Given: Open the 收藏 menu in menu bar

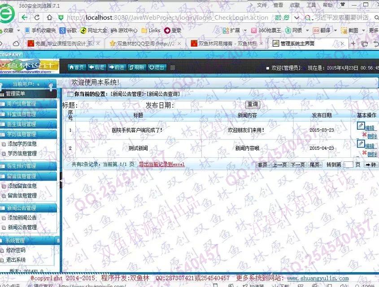Looking at the screenshot, I should [x=295, y=5].
